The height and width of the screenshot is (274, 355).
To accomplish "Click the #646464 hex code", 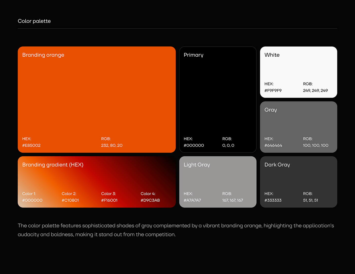I will click(x=273, y=145).
